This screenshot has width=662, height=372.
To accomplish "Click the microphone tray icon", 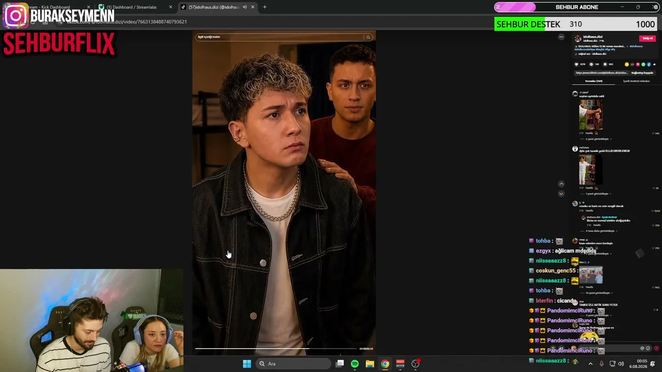I will click(x=601, y=364).
